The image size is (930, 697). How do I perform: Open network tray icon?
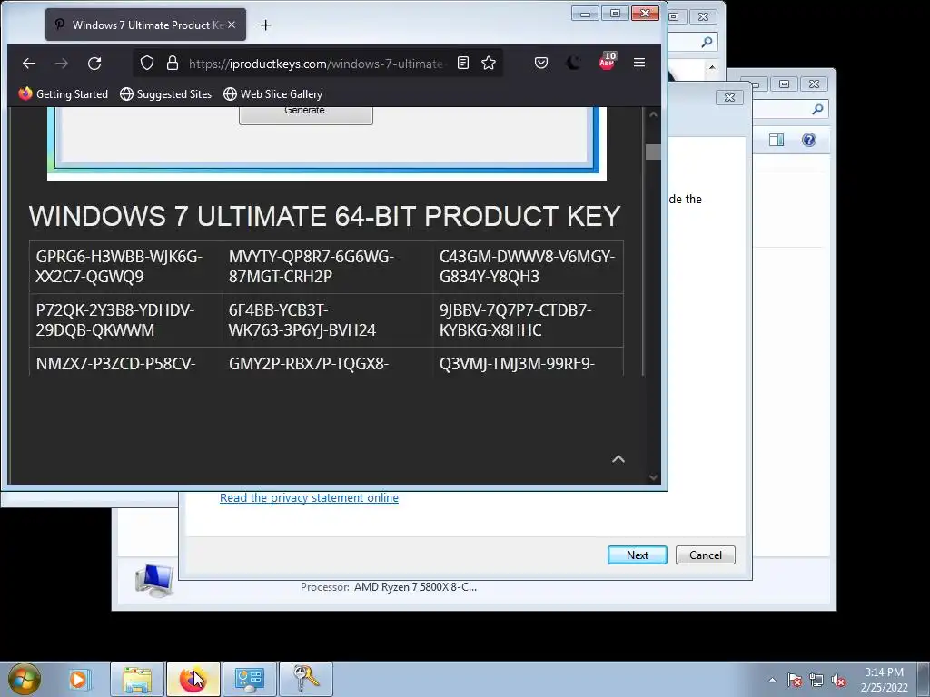tap(816, 680)
